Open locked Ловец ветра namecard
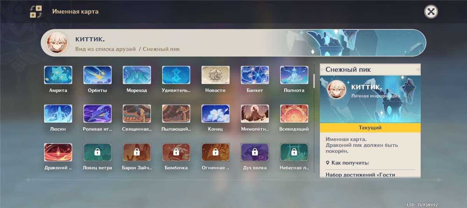The height and width of the screenshot is (208, 467). pyautogui.click(x=97, y=153)
